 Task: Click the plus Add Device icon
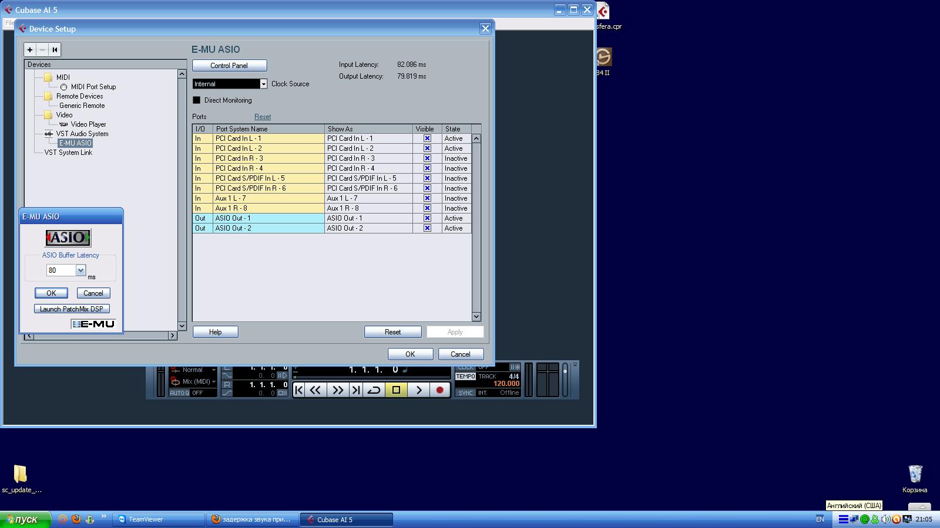click(x=30, y=50)
